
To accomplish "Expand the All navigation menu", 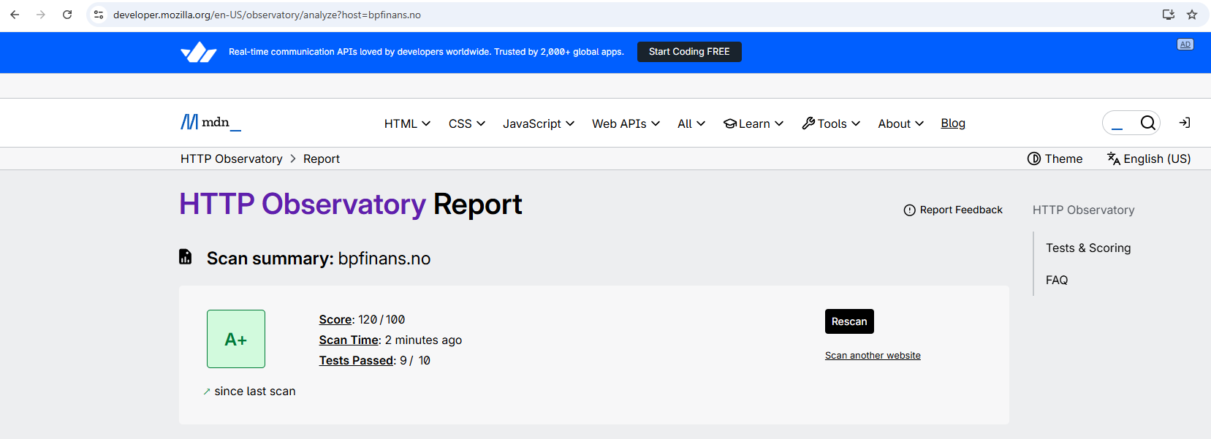I will pos(691,123).
